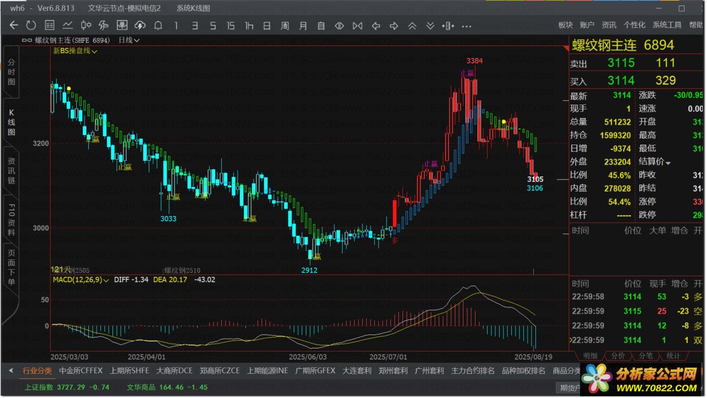The height and width of the screenshot is (398, 707).
Task: Open the 板块 menu
Action: 566,25
